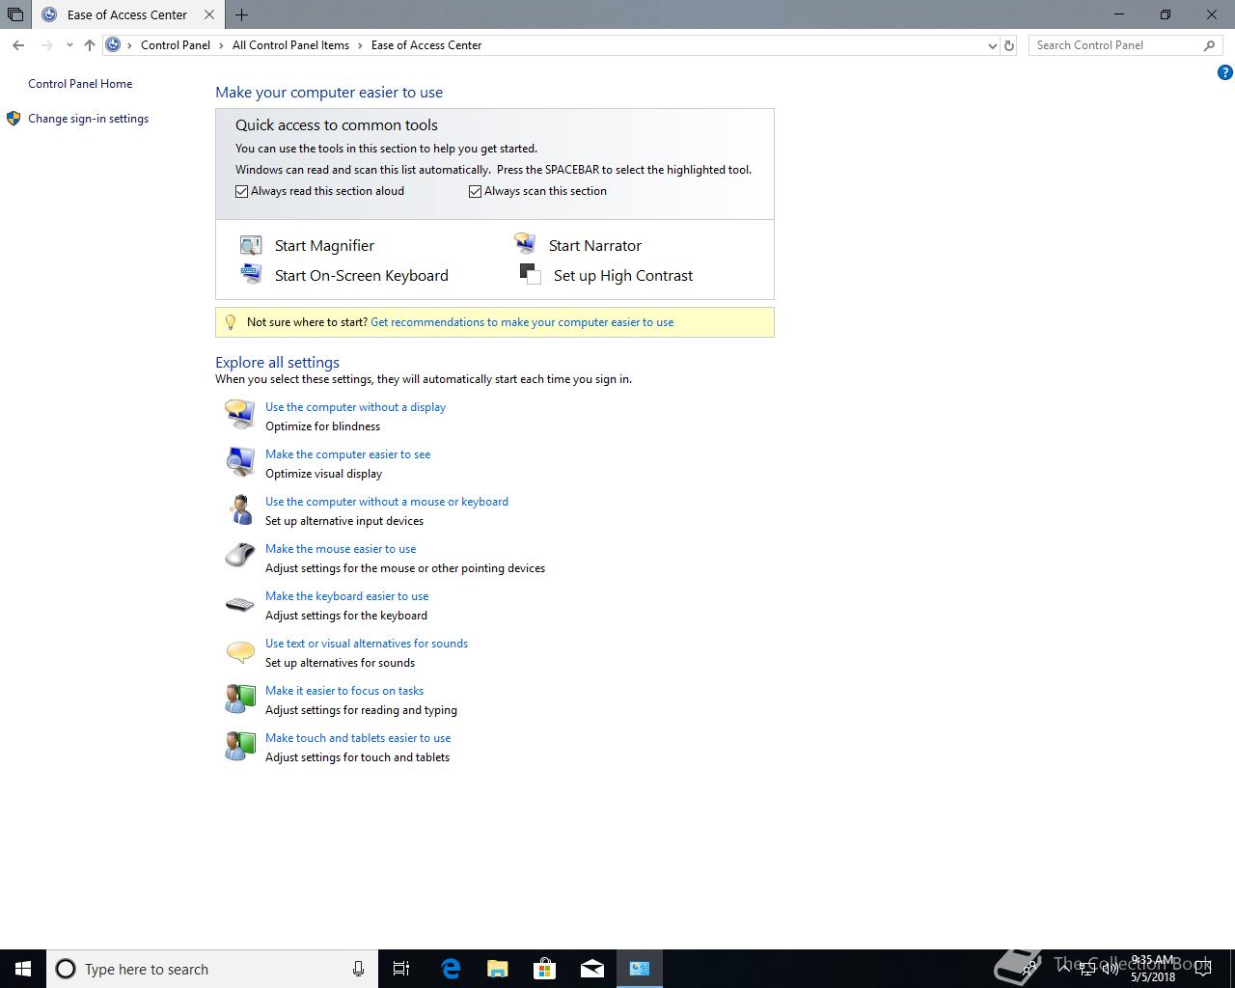
Task: Open Use the computer without a display
Action: (355, 407)
